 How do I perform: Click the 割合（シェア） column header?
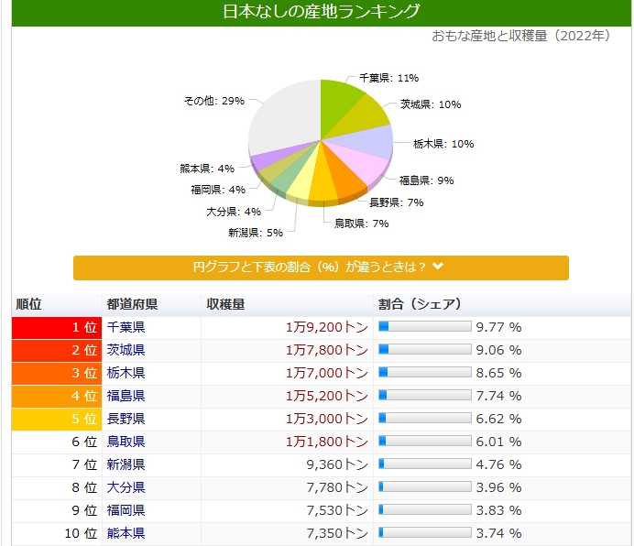coord(420,304)
